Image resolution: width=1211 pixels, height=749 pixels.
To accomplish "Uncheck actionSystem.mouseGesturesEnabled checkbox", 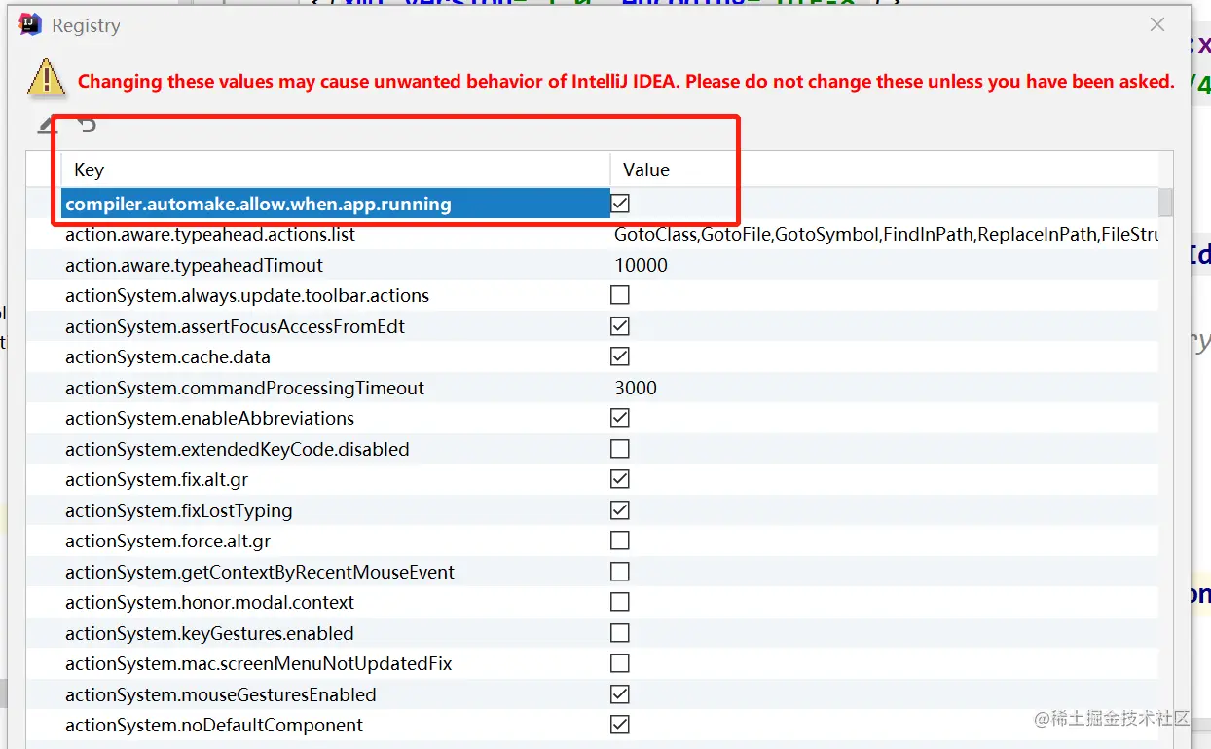I will coord(620,694).
